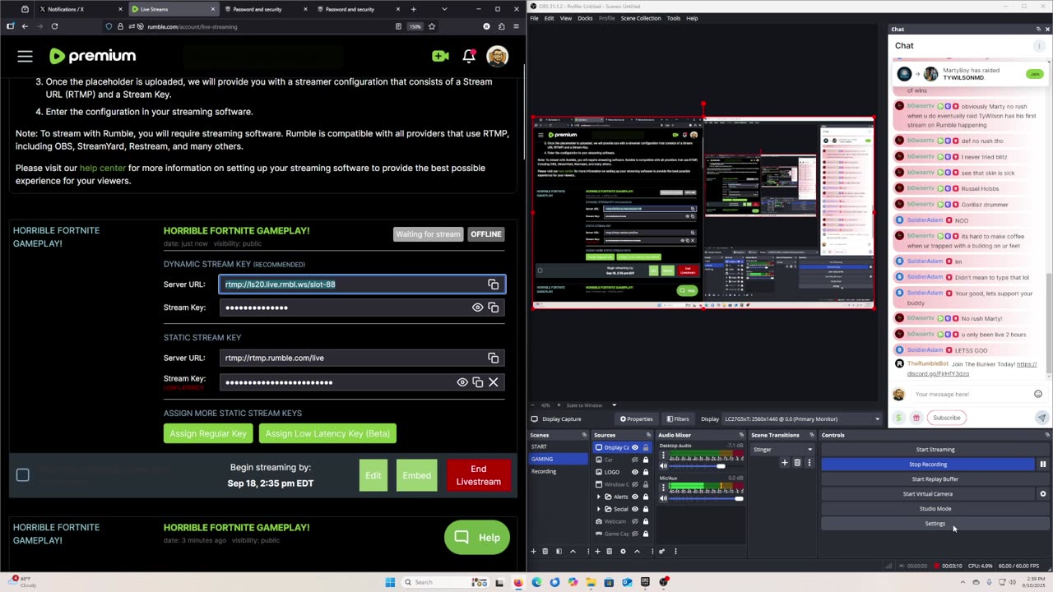Viewport: 1053px width, 592px height.
Task: Click Assign Low Latency Key (Beta)
Action: click(327, 433)
